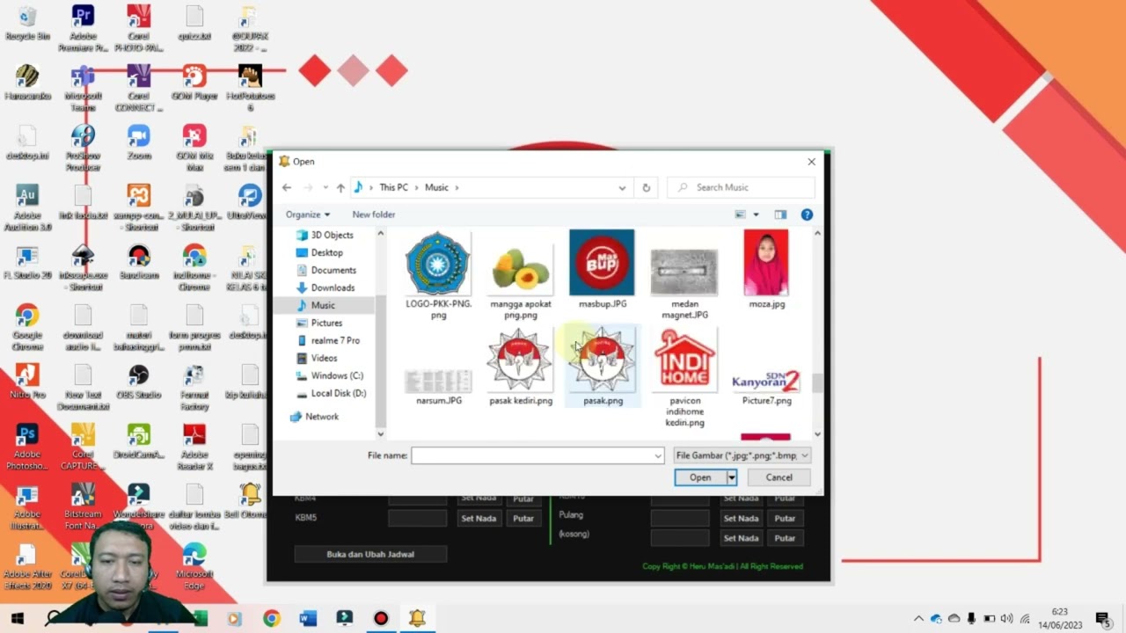Open Chrome from the taskbar
This screenshot has height=633, width=1126.
(x=271, y=619)
